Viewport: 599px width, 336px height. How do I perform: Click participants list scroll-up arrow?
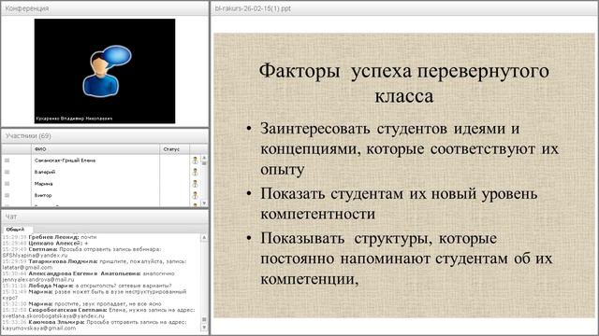click(x=204, y=158)
